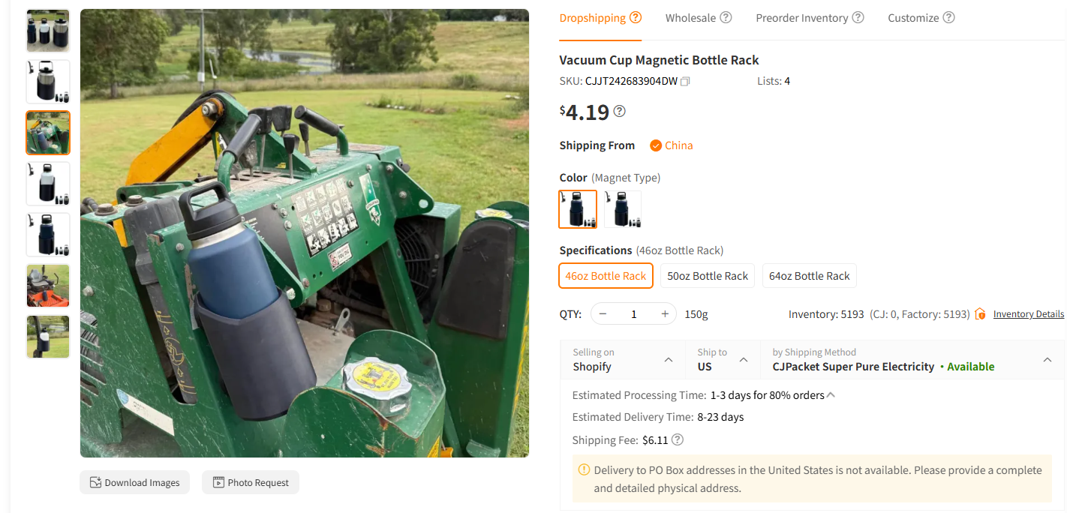Click the orange inventory warehouse icon
1067x513 pixels.
point(980,314)
